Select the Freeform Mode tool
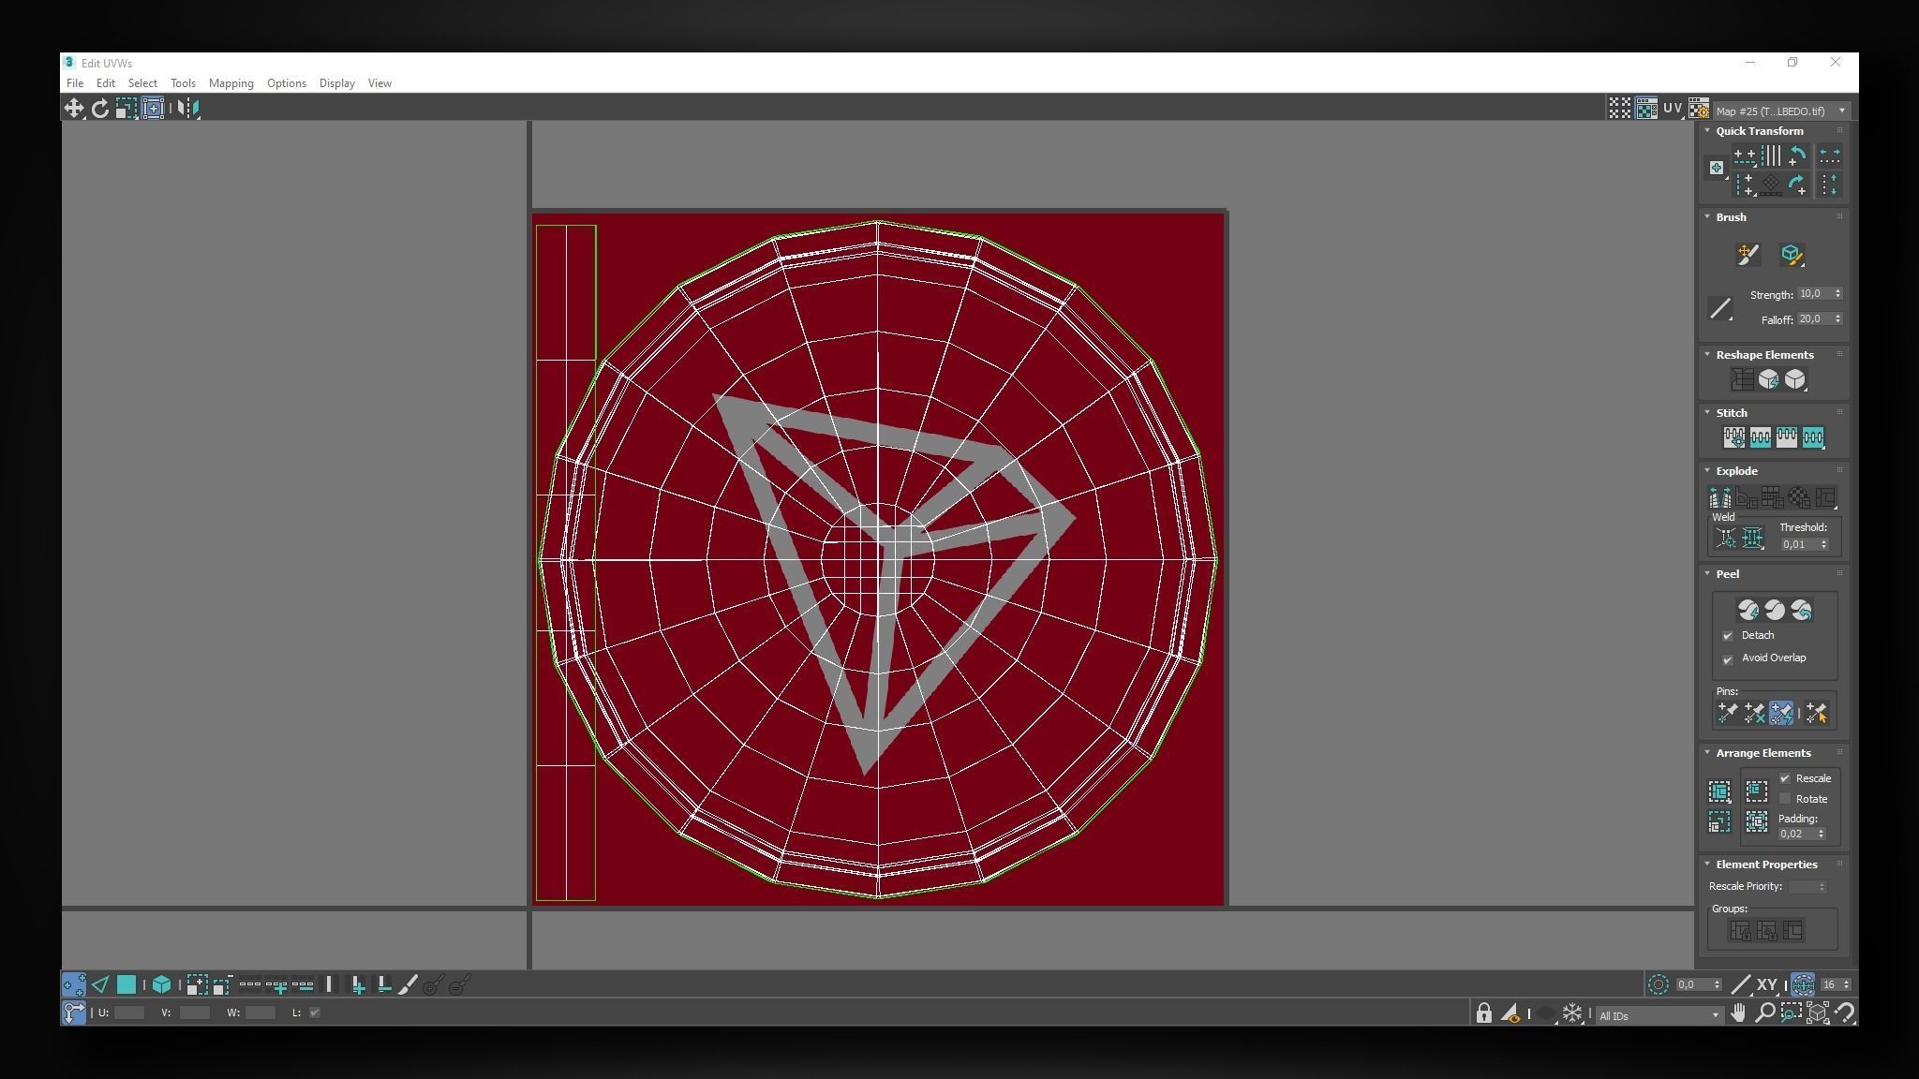The width and height of the screenshot is (1919, 1079). [153, 109]
